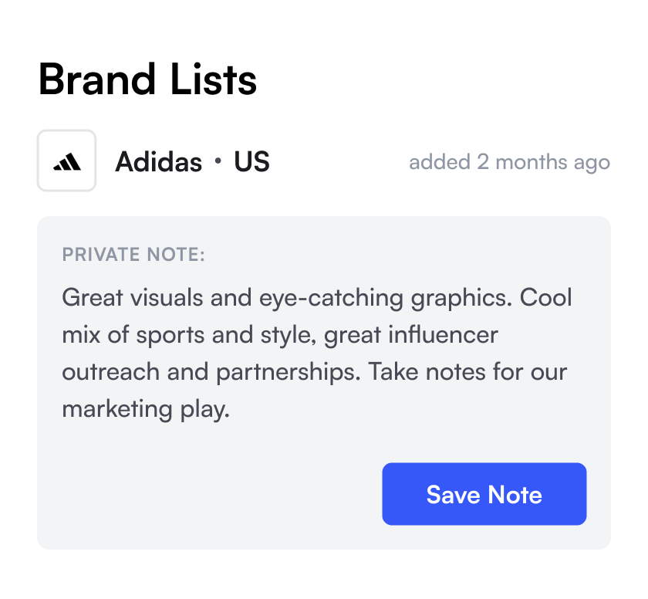The width and height of the screenshot is (648, 599).
Task: Click 'Take notes' in the note text
Action: pyautogui.click(x=427, y=372)
